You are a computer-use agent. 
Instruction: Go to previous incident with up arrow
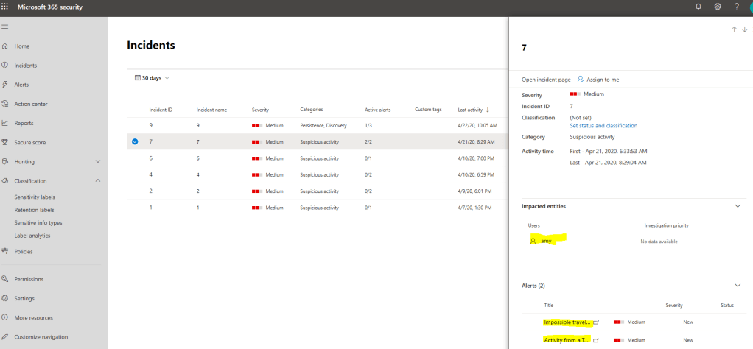734,29
